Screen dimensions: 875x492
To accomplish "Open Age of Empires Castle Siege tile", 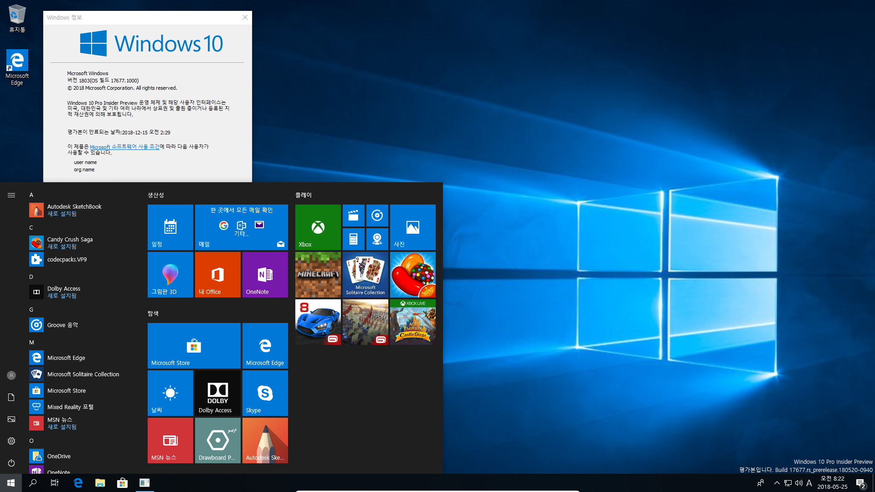I will (413, 322).
